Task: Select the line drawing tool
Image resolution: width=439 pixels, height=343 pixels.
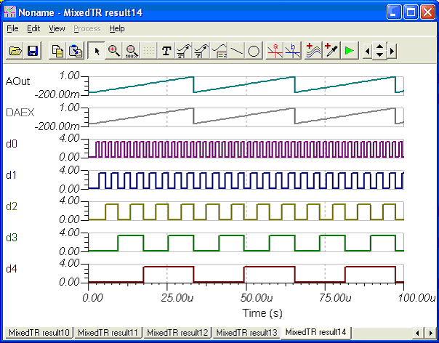Action: point(236,51)
